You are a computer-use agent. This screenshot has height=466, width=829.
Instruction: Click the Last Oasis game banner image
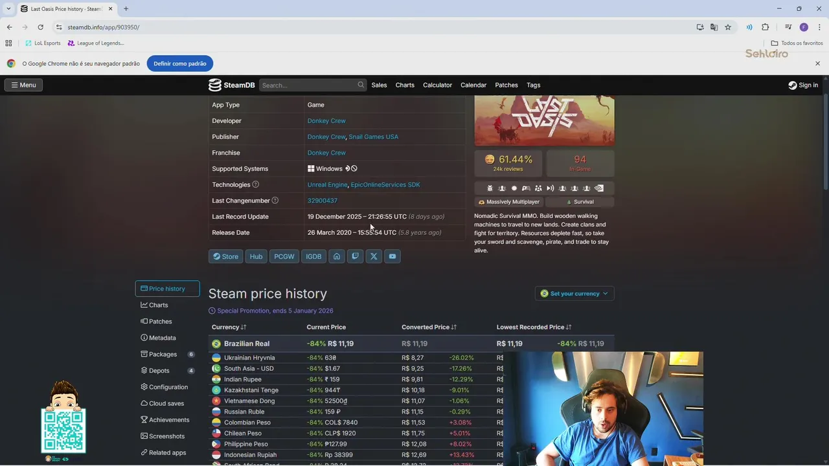[x=544, y=120]
